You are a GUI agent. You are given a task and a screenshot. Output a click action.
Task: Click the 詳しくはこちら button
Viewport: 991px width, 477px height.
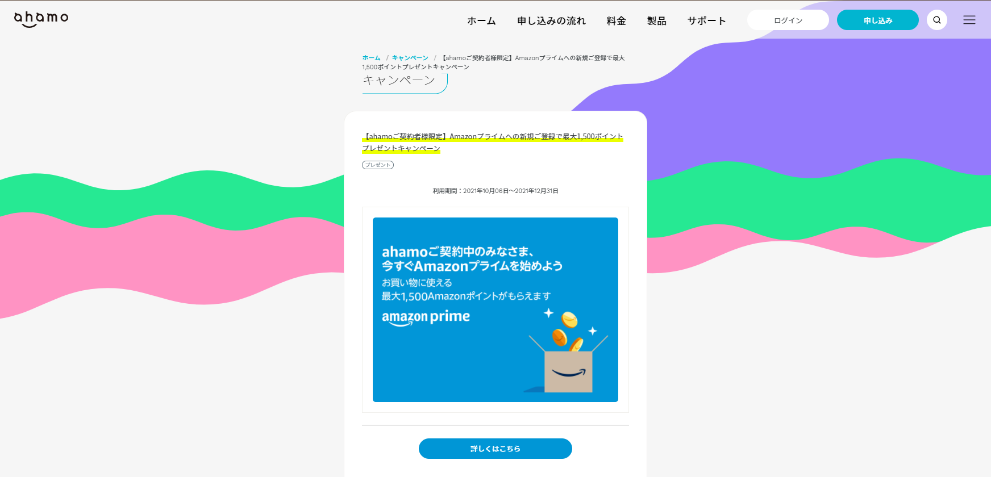[x=496, y=449]
